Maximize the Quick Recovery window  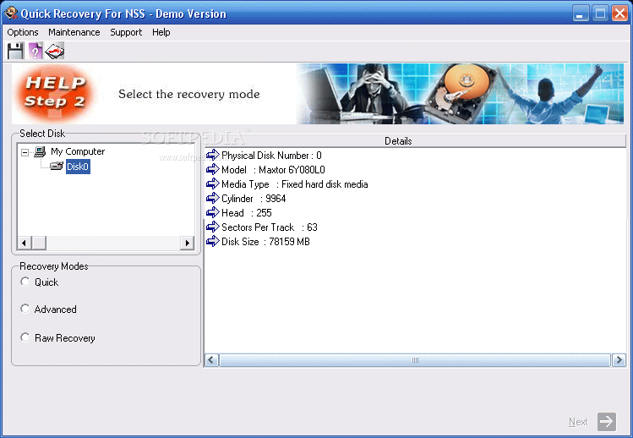coord(600,14)
